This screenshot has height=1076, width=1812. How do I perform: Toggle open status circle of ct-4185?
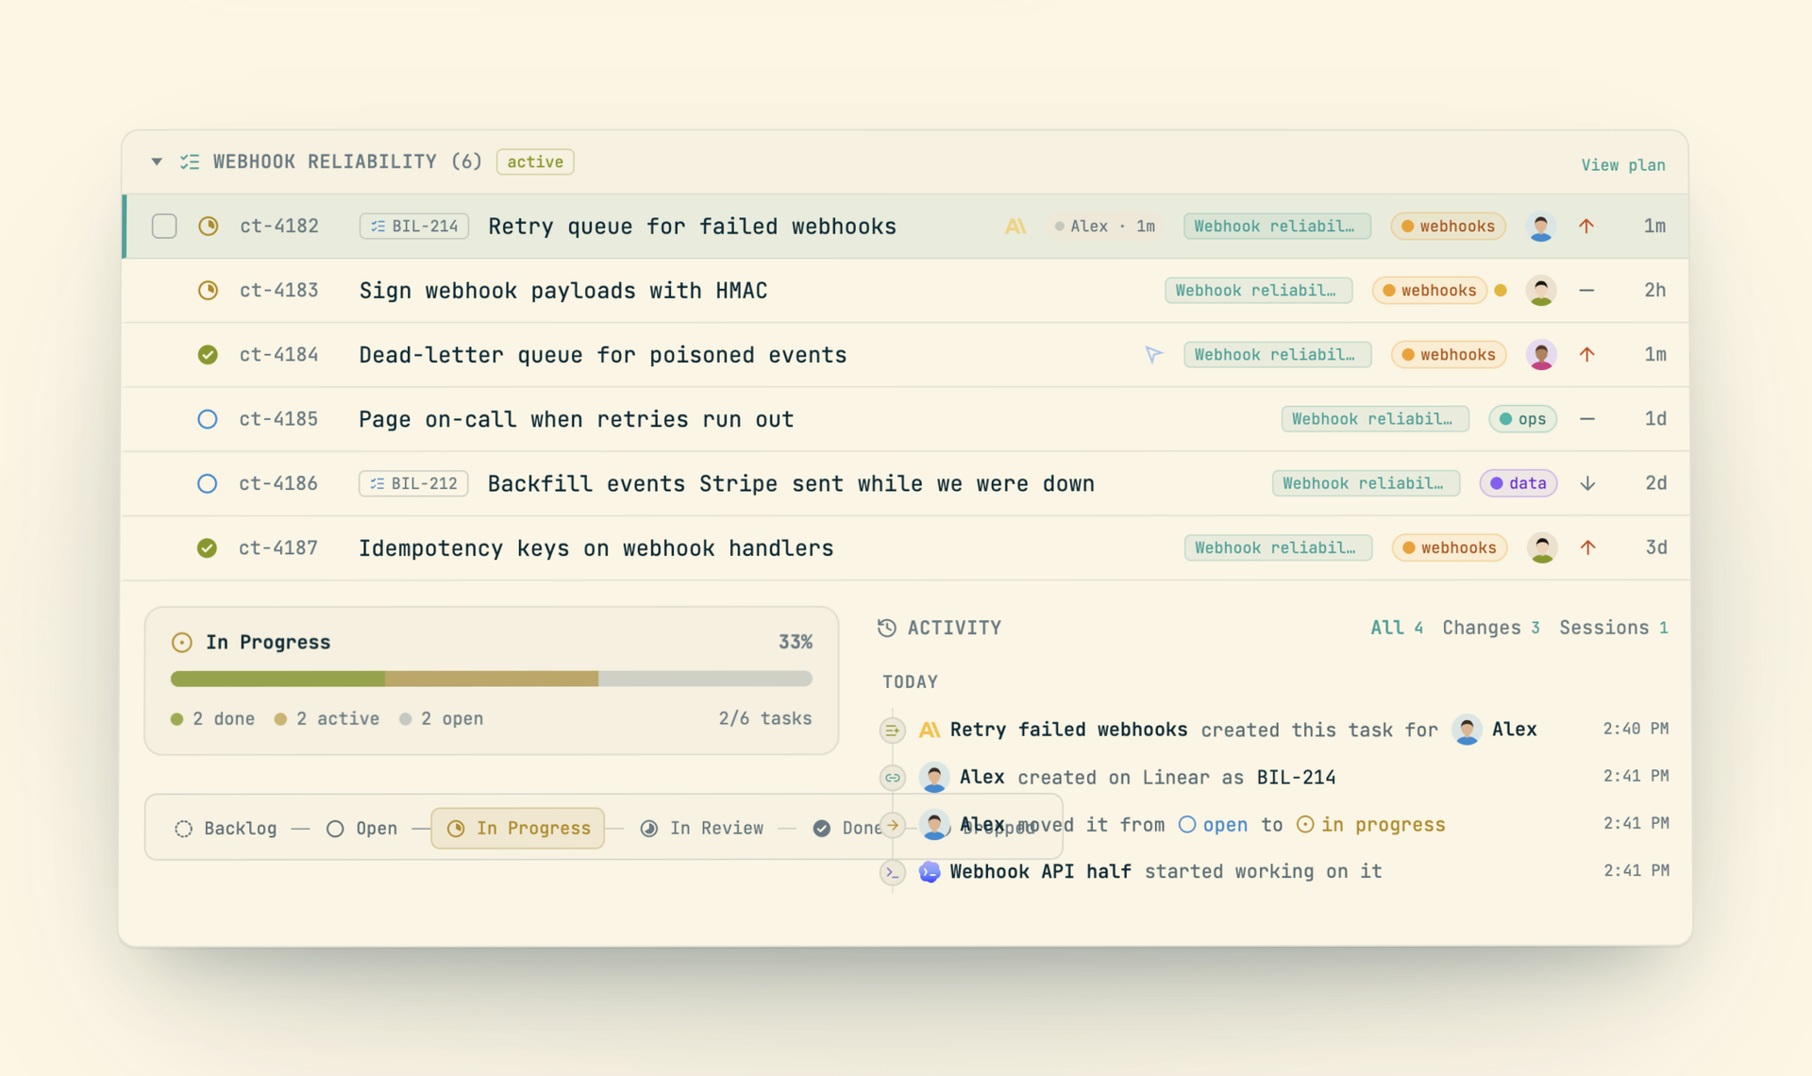(208, 419)
